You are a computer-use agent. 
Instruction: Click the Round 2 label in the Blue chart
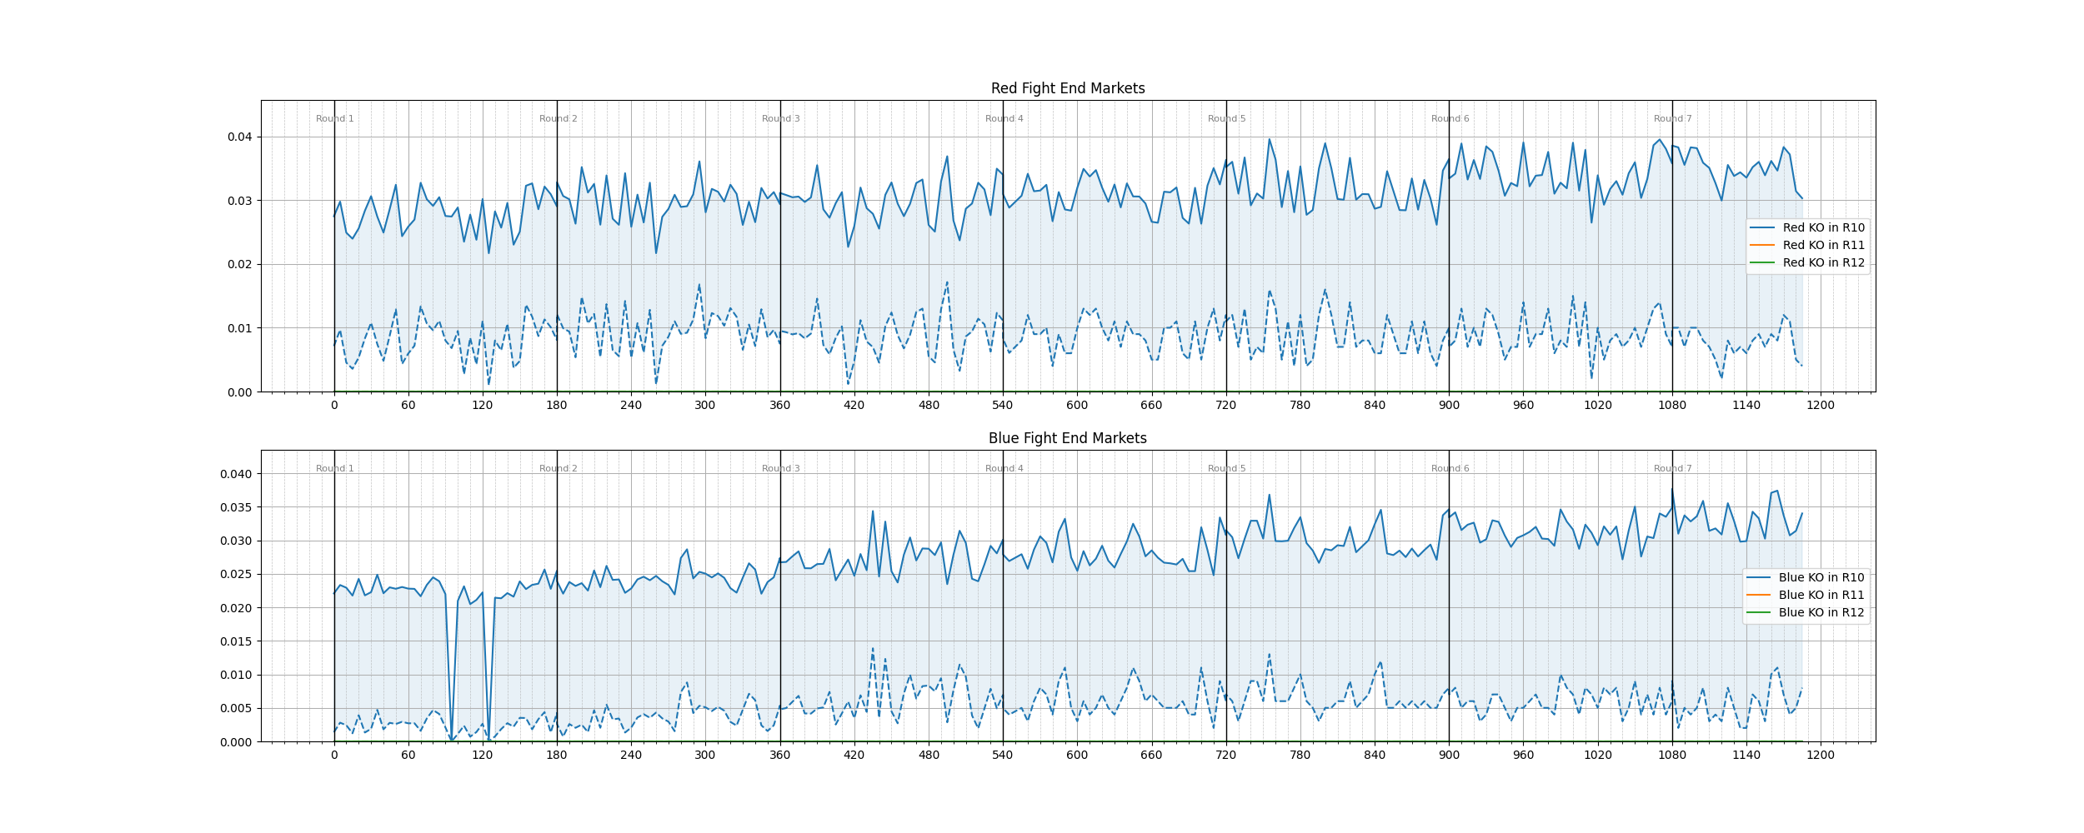558,469
